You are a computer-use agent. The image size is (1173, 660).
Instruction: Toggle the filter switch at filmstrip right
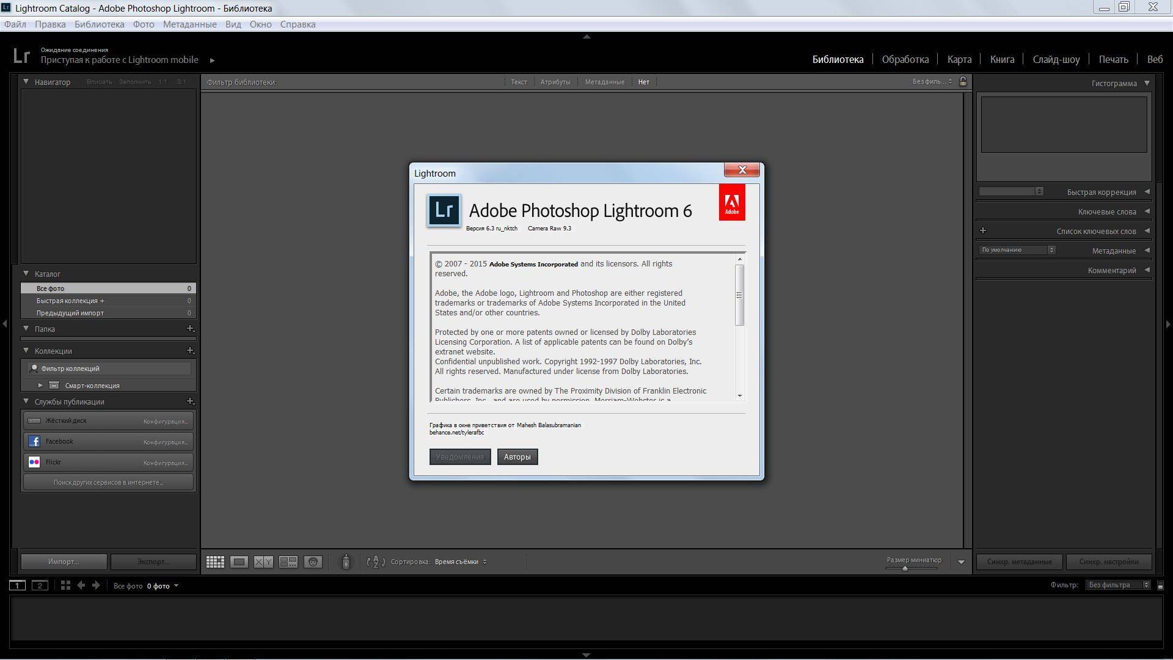pos(1160,585)
